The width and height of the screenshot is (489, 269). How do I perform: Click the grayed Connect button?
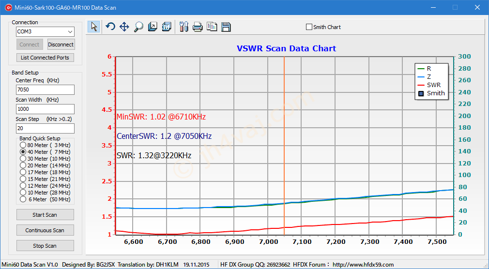(30, 45)
